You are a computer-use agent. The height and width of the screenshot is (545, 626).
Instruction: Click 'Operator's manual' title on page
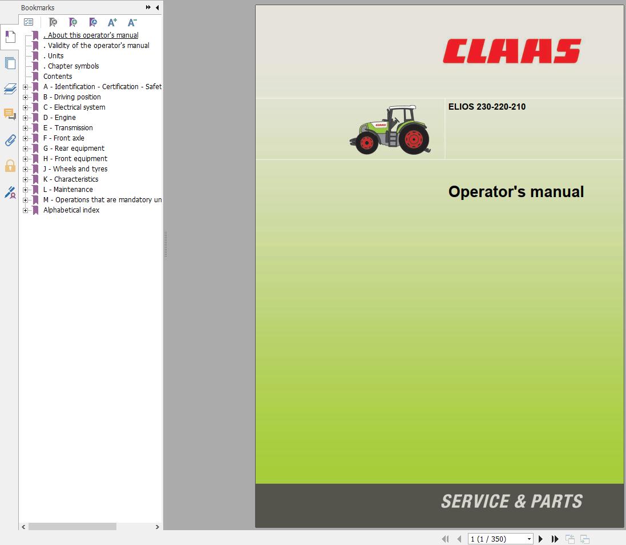[516, 192]
